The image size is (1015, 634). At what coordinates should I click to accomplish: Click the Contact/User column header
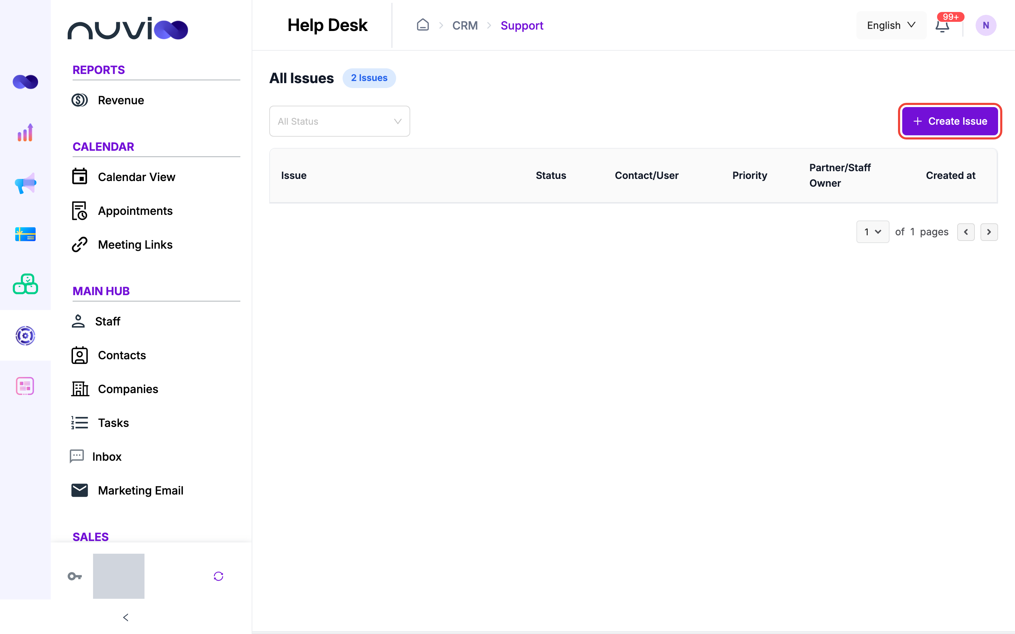tap(646, 175)
